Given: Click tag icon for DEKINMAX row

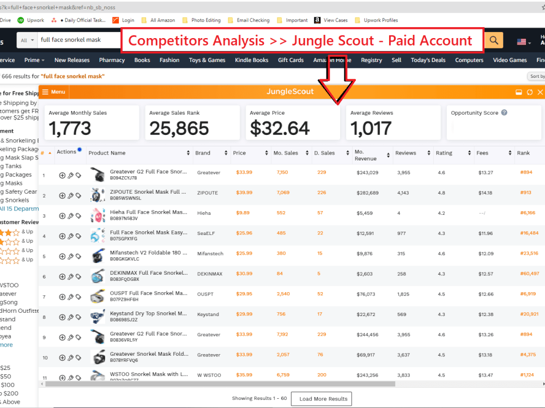Looking at the screenshot, I should tap(78, 276).
